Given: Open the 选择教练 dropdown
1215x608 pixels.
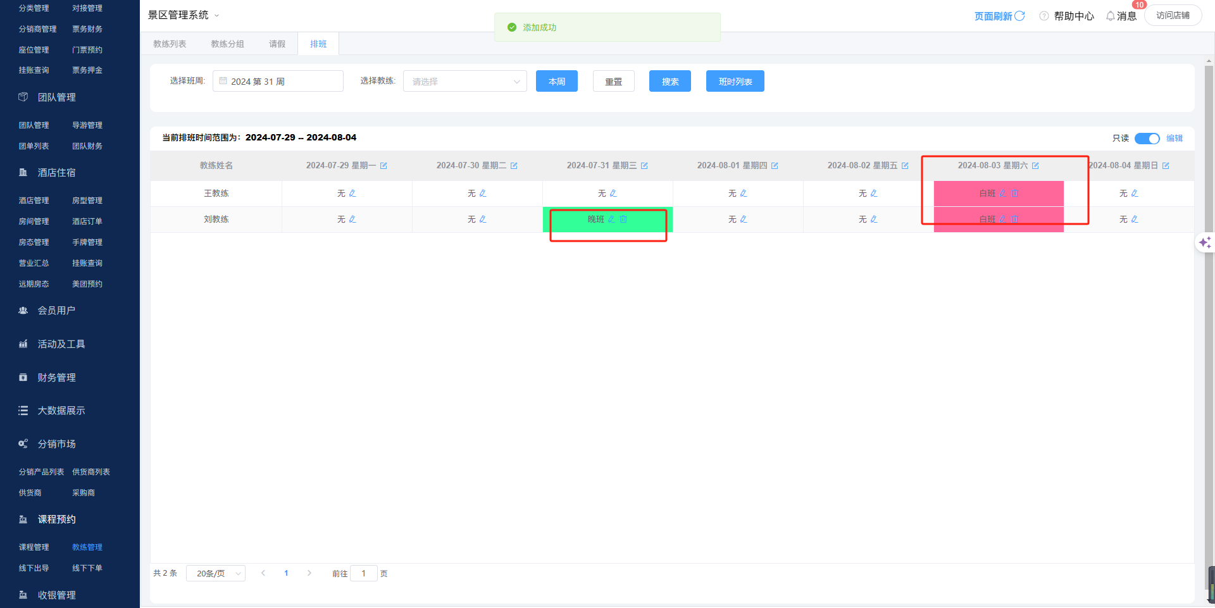Looking at the screenshot, I should (x=464, y=82).
